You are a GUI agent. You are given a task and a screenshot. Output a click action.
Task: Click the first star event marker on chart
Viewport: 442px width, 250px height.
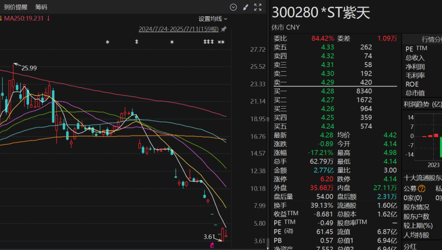[x=107, y=42]
